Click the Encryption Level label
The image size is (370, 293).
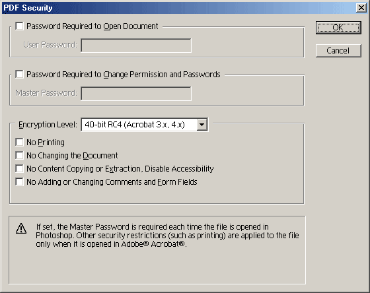(x=48, y=125)
